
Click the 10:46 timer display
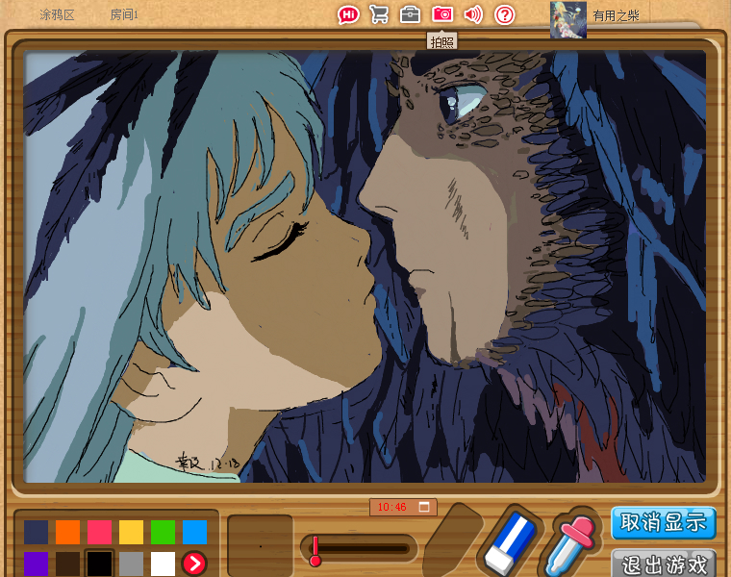pyautogui.click(x=392, y=507)
